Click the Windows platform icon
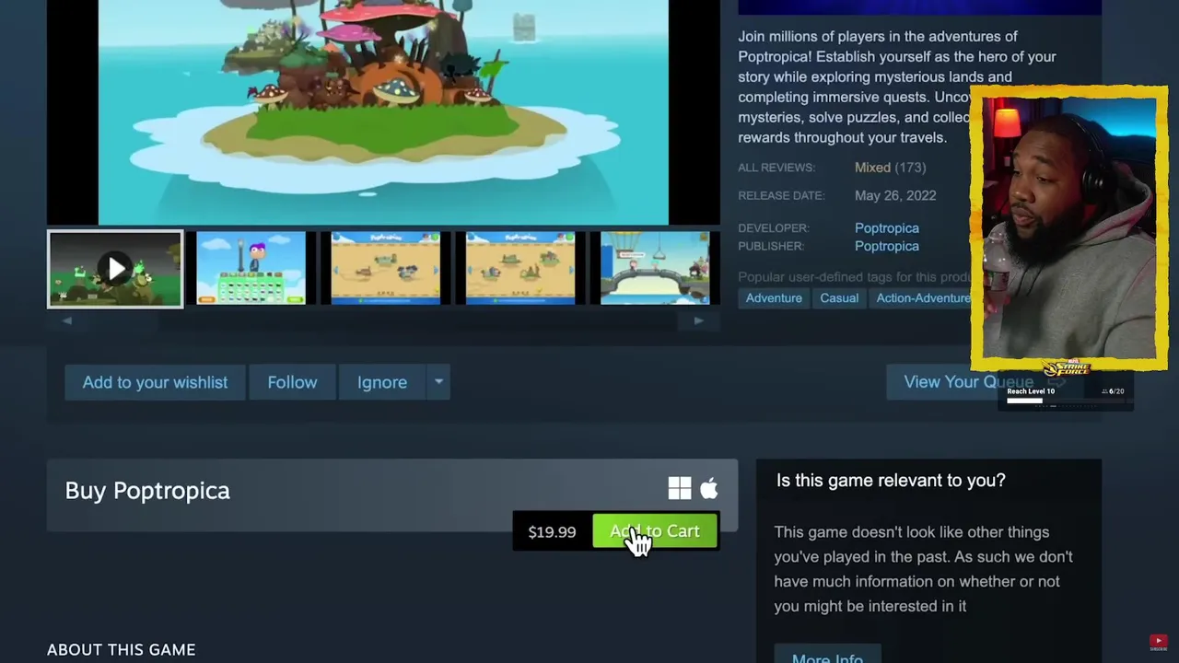Screen dimensions: 1179x663 680,489
